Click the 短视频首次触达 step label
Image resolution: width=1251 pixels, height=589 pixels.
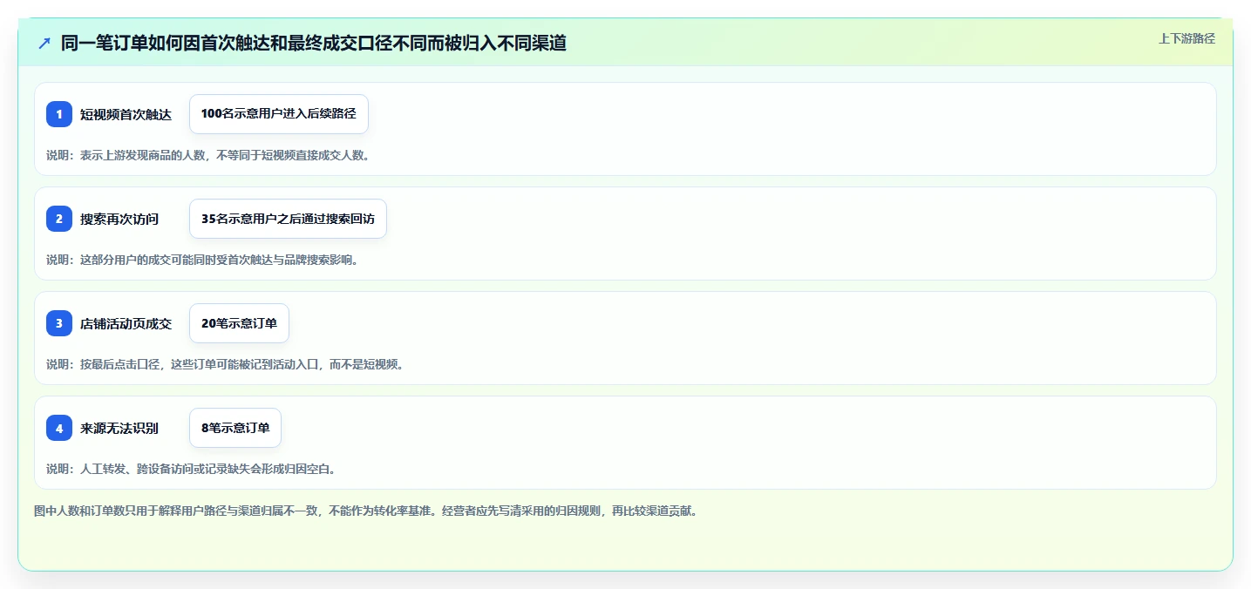(126, 114)
